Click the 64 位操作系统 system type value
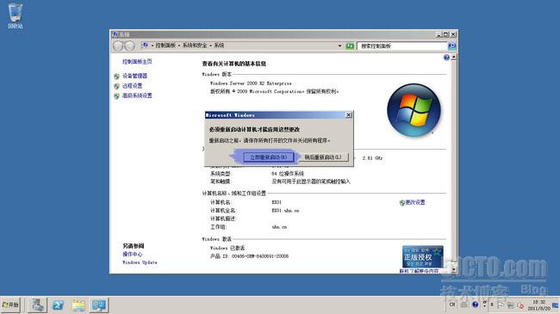The width and height of the screenshot is (560, 314). tap(288, 174)
